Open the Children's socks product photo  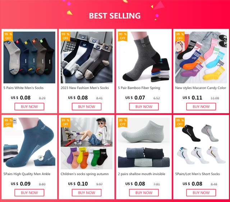point(87,143)
